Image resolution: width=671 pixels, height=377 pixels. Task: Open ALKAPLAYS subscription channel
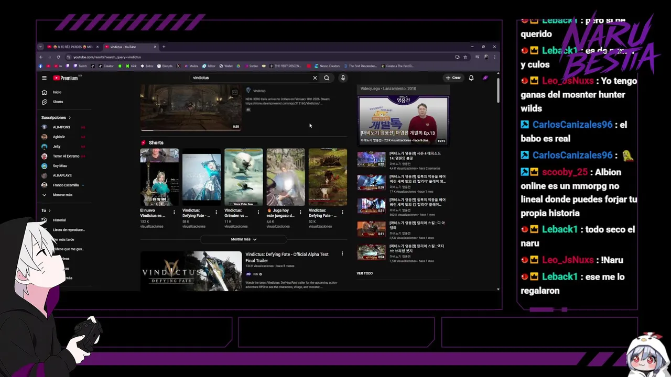coord(62,175)
